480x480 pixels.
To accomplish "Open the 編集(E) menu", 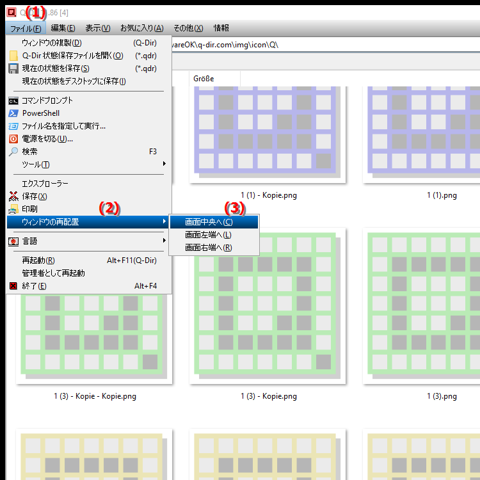I will pyautogui.click(x=63, y=28).
